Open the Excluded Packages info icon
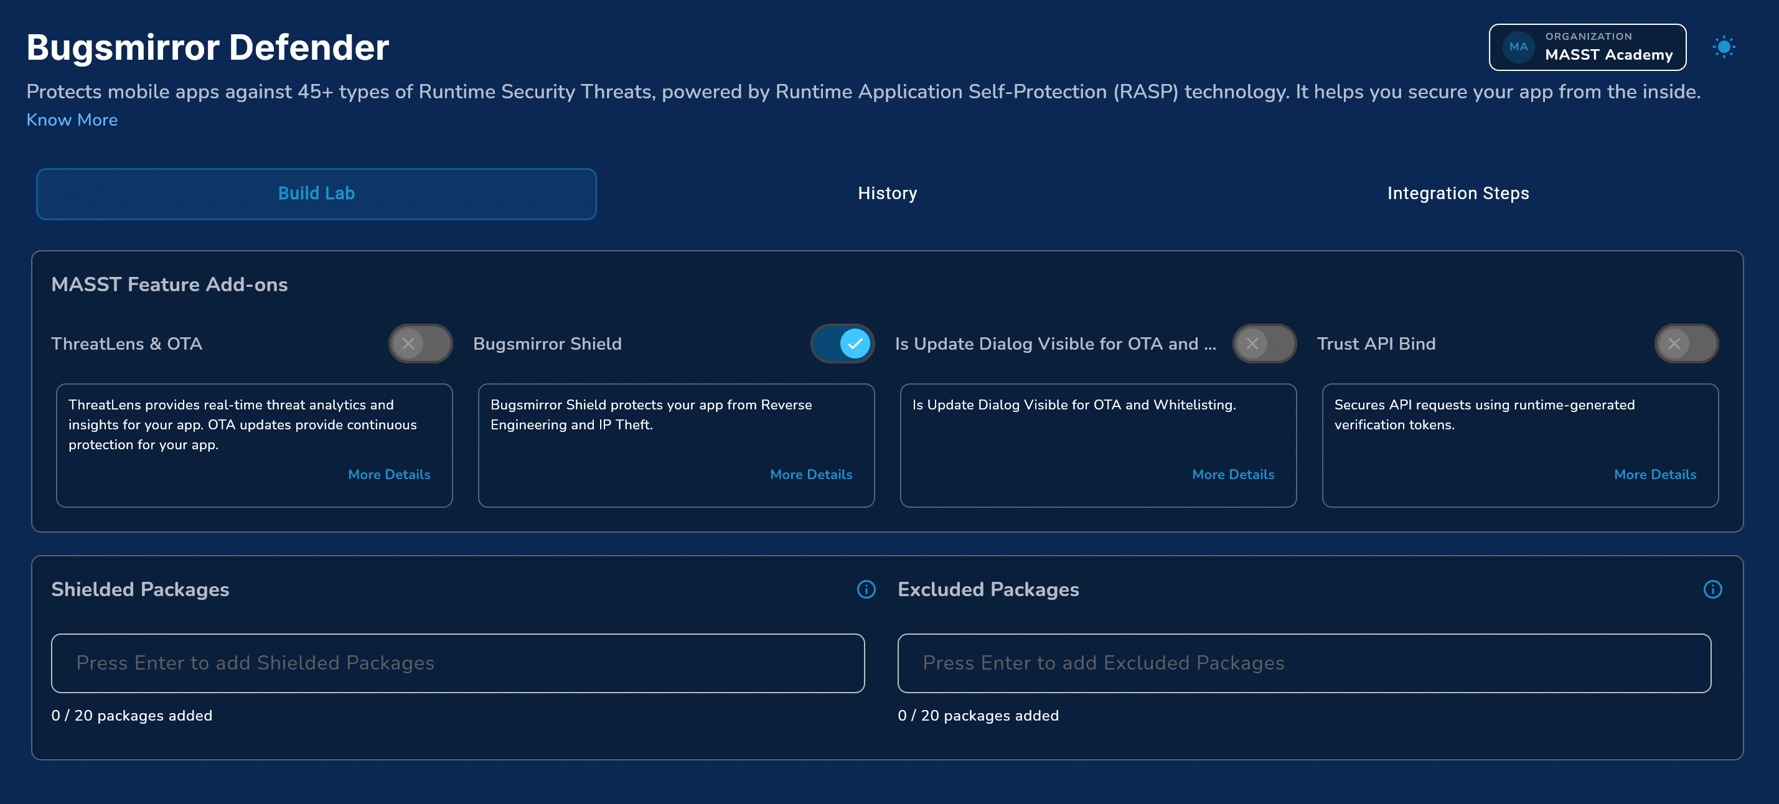The image size is (1779, 804). point(1712,589)
